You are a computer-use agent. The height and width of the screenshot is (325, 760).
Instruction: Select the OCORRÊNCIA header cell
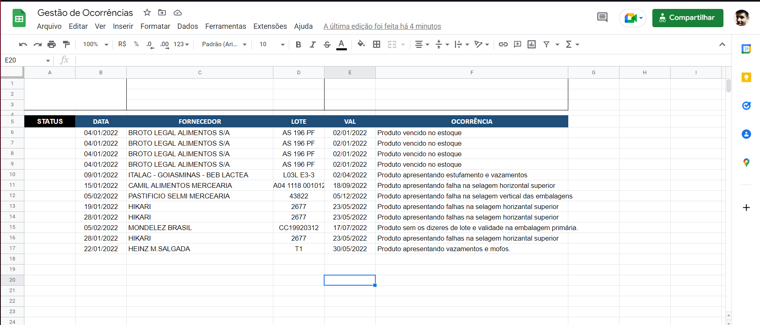(472, 121)
